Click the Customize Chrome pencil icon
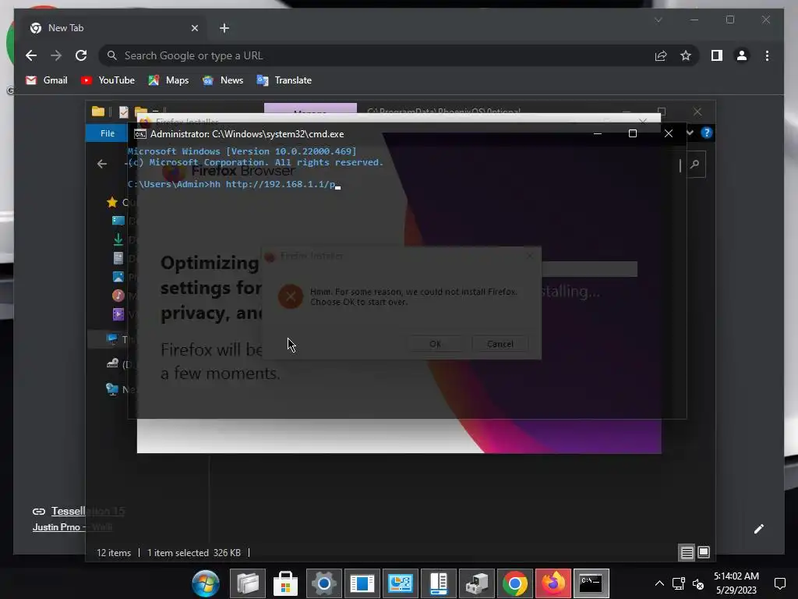This screenshot has height=599, width=798. [759, 529]
